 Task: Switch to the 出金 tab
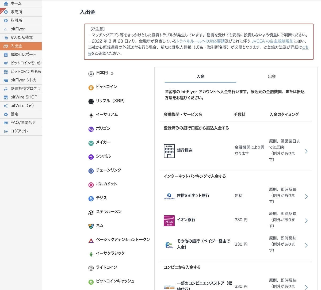pos(272,77)
